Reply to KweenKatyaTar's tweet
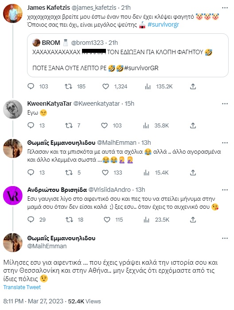 point(31,126)
